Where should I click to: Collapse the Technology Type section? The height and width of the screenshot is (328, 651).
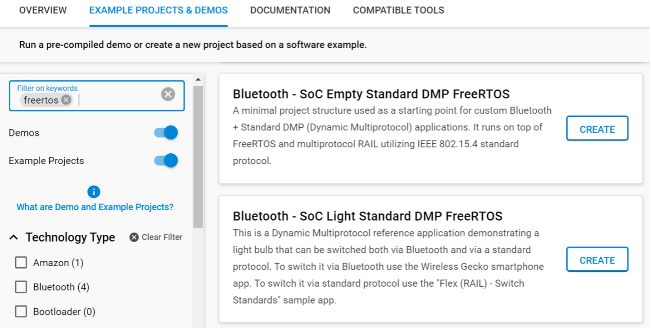(x=14, y=237)
